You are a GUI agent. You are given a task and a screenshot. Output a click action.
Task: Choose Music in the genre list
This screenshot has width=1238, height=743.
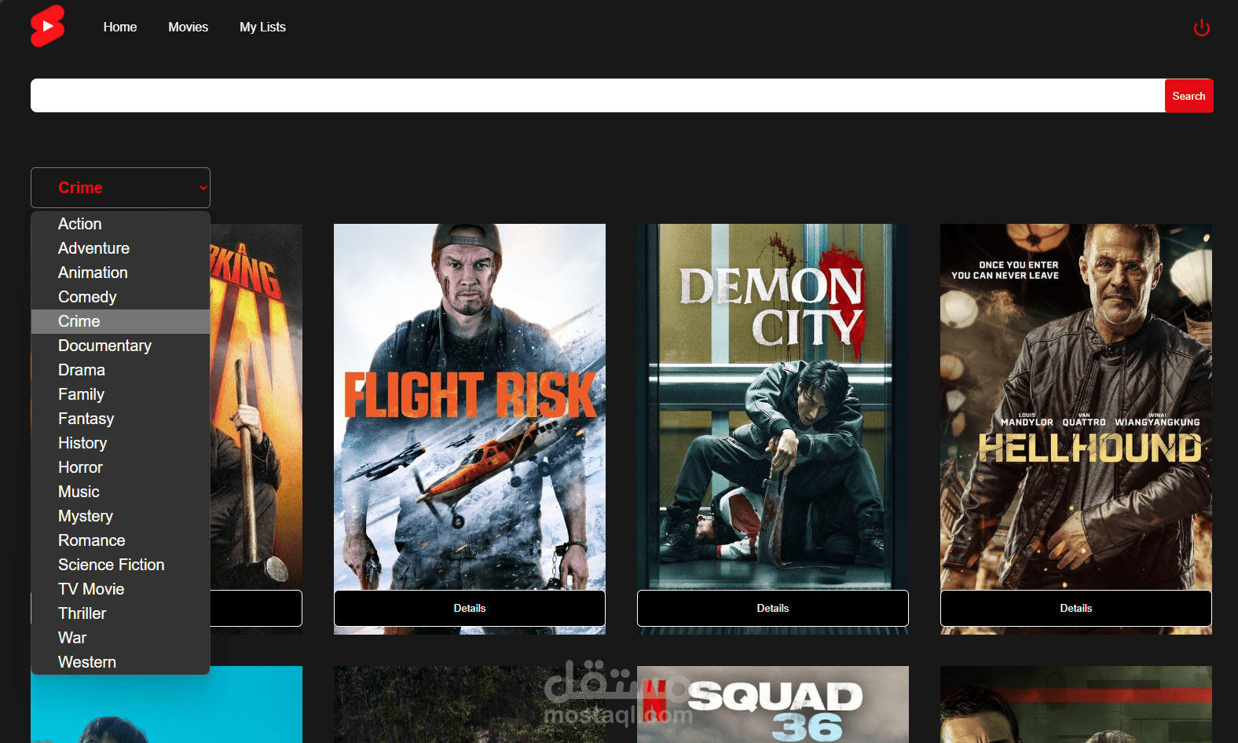tap(120, 492)
